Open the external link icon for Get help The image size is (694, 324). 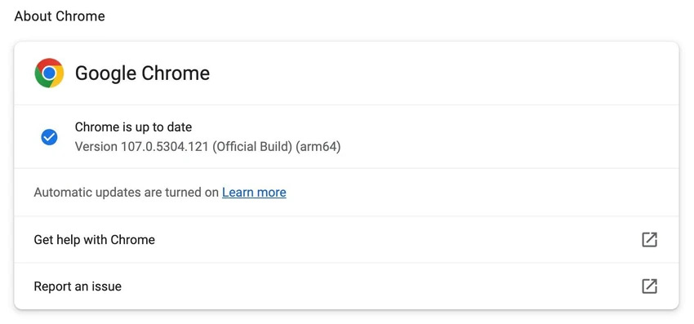(649, 239)
